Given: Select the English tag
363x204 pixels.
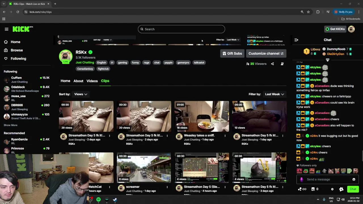Looking at the screenshot, I should 102,63.
